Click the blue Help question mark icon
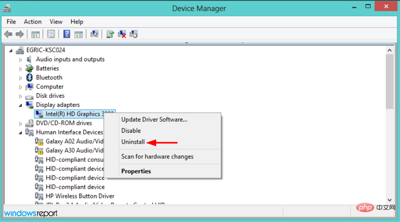 coord(67,34)
